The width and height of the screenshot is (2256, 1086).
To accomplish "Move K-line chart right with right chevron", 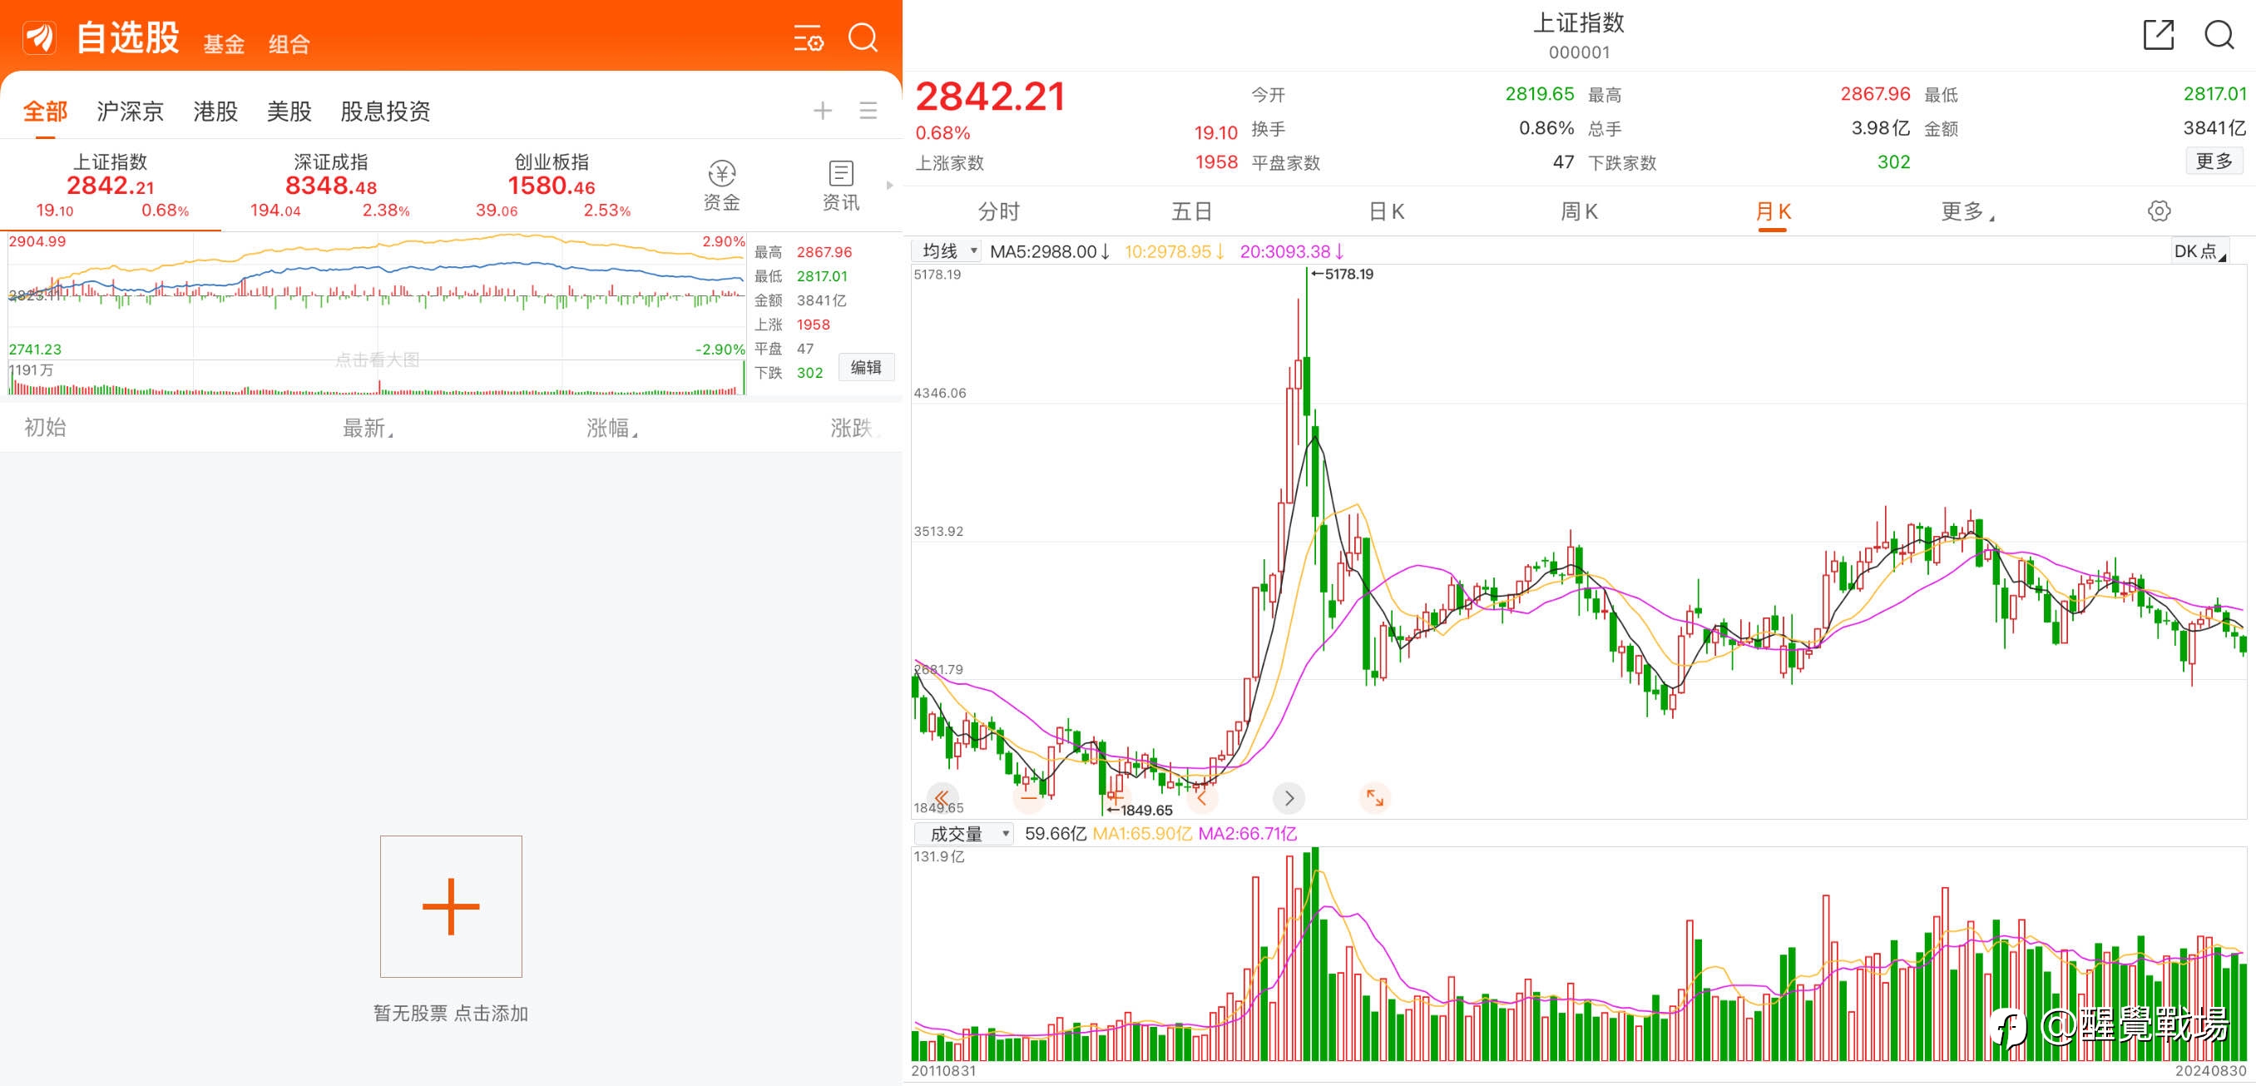I will (x=1289, y=797).
